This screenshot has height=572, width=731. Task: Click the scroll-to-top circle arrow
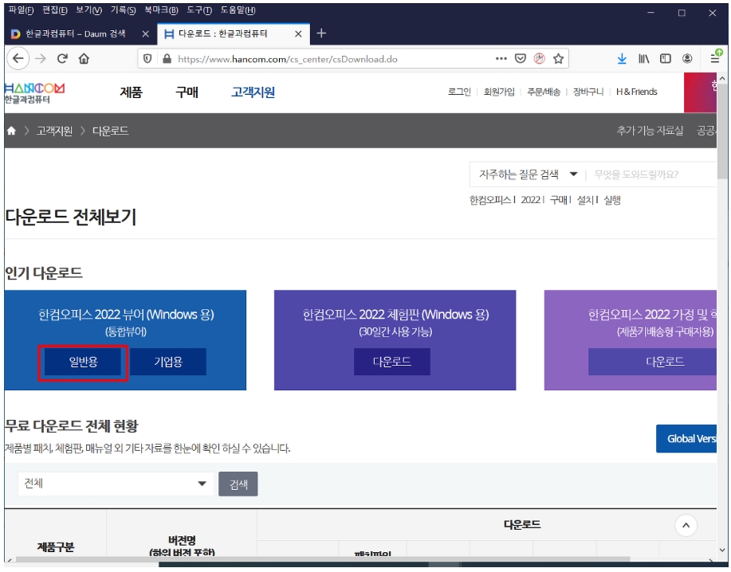click(x=686, y=526)
